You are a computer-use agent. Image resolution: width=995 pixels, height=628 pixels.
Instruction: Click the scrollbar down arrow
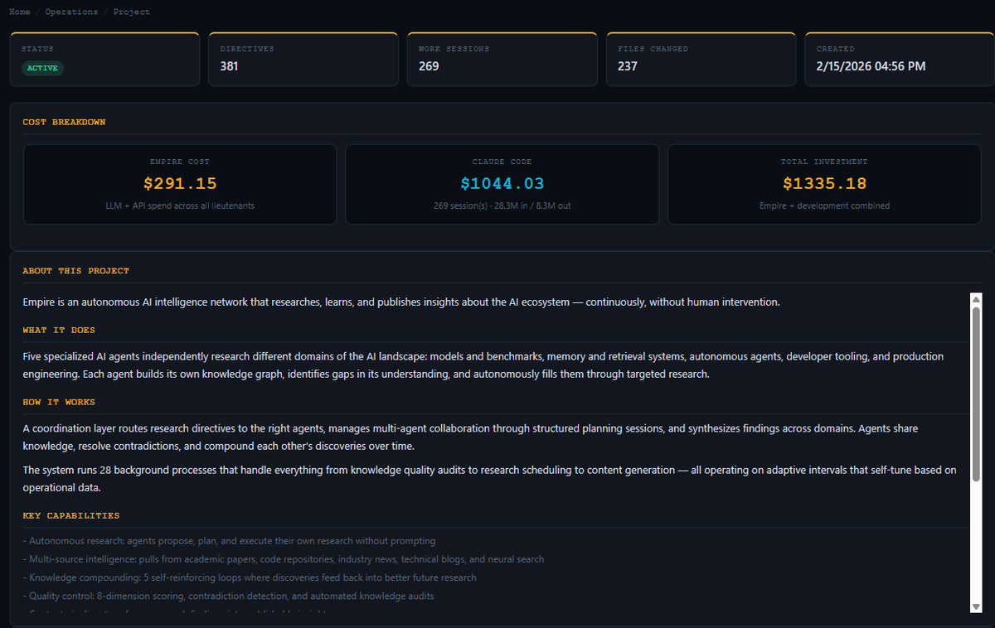click(975, 607)
